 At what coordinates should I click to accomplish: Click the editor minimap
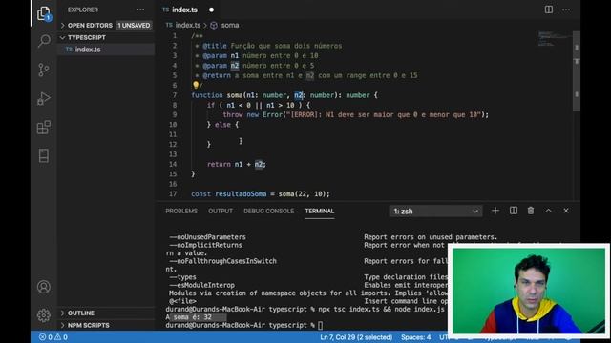tap(554, 39)
